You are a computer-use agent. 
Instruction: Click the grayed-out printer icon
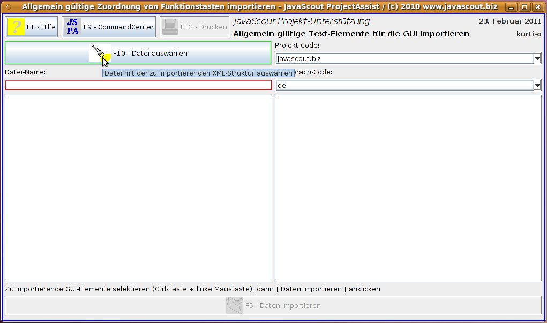click(x=170, y=27)
